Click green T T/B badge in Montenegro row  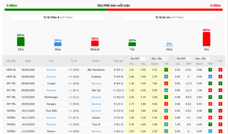click(166, 97)
